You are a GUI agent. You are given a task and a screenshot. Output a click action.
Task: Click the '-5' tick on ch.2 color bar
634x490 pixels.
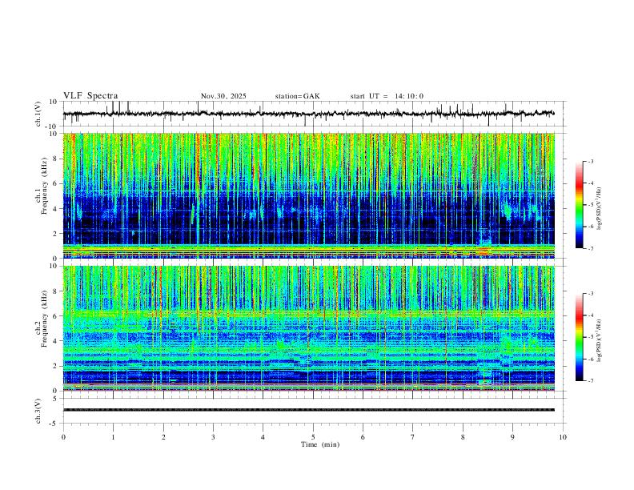point(590,337)
